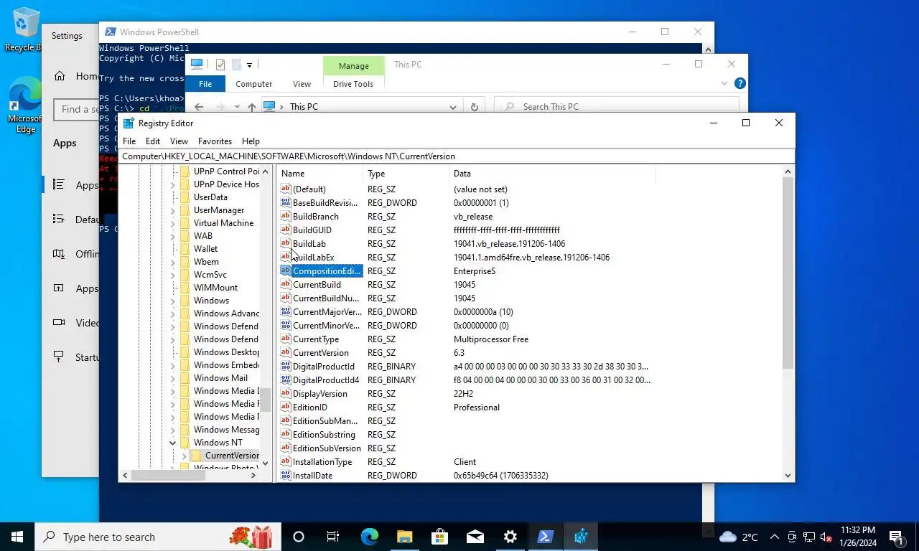This screenshot has width=919, height=551.
Task: Open the Edit menu in Registry Editor
Action: click(153, 141)
